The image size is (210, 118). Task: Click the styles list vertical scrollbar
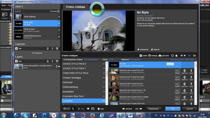tap(196, 83)
